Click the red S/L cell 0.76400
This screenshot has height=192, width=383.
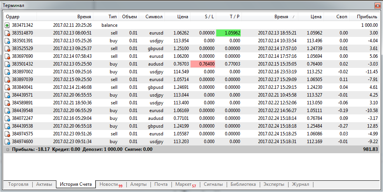point(203,64)
